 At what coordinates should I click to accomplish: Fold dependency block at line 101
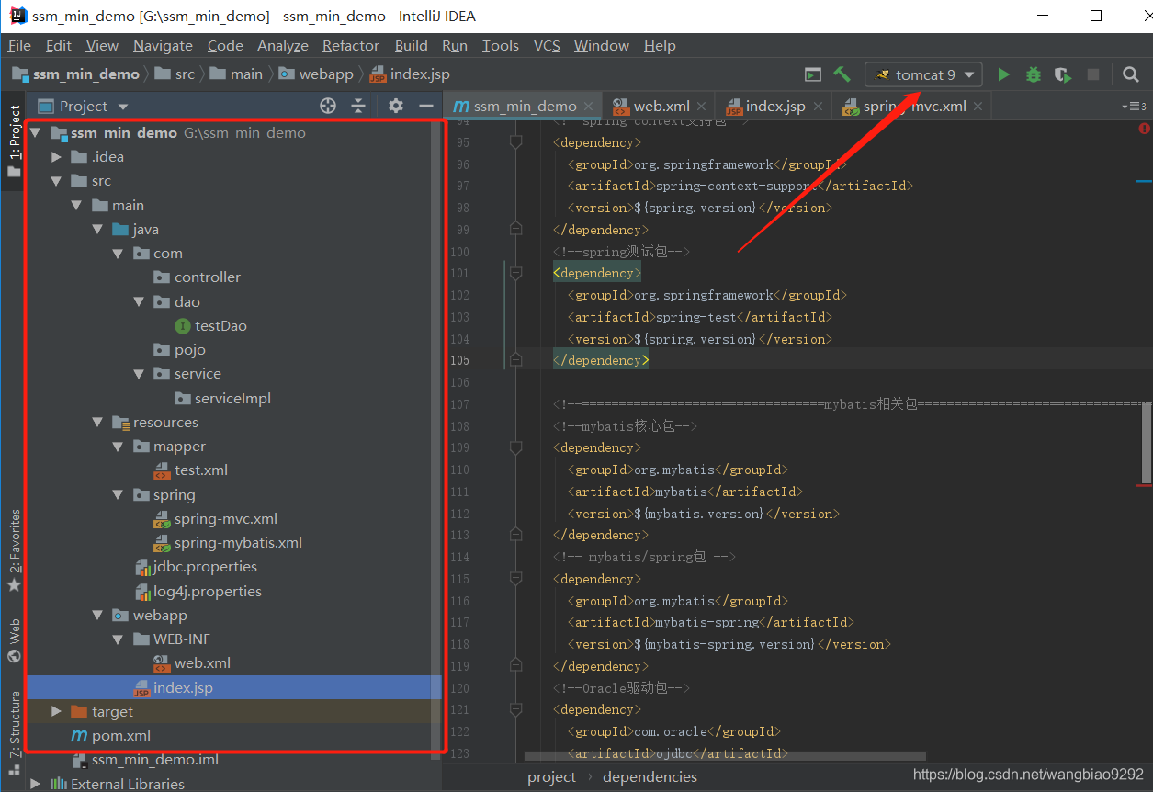click(x=515, y=273)
